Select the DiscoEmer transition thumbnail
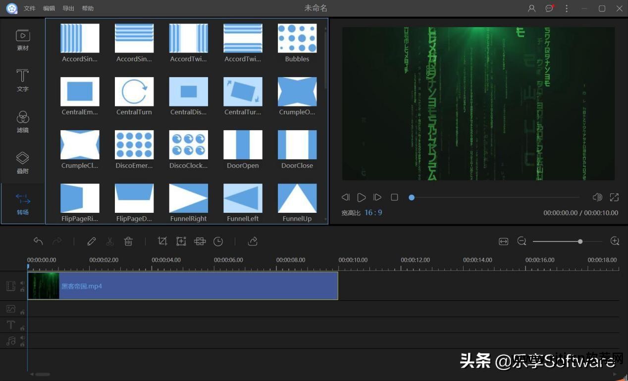The width and height of the screenshot is (628, 381). point(134,144)
